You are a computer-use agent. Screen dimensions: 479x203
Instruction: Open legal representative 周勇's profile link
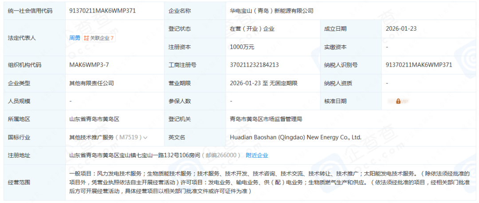tap(75, 38)
